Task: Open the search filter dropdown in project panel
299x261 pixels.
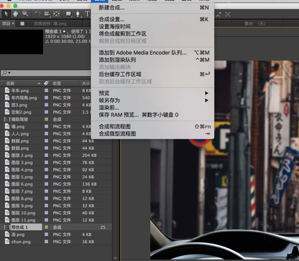Action: (x=6, y=73)
